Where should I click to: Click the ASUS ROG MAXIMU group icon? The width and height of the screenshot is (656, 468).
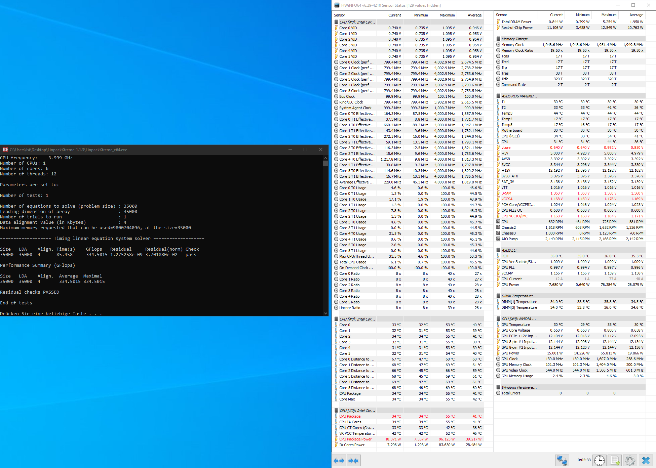pos(498,96)
